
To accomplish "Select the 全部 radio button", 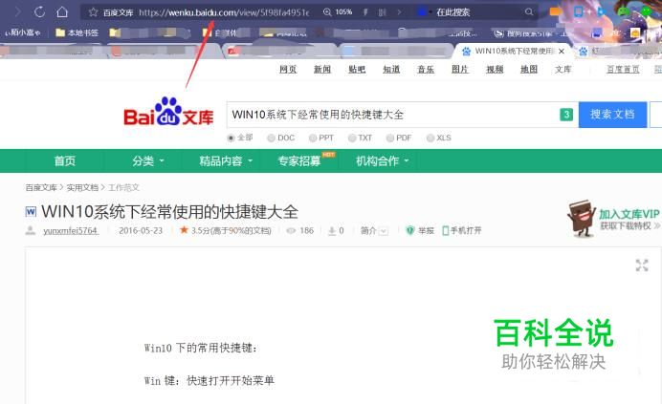I will 231,138.
